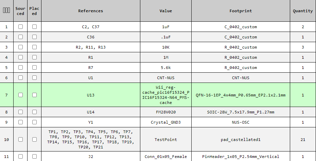The height and width of the screenshot is (161, 316).
Task: Click the 'FM28V020' value cell
Action: pos(166,112)
